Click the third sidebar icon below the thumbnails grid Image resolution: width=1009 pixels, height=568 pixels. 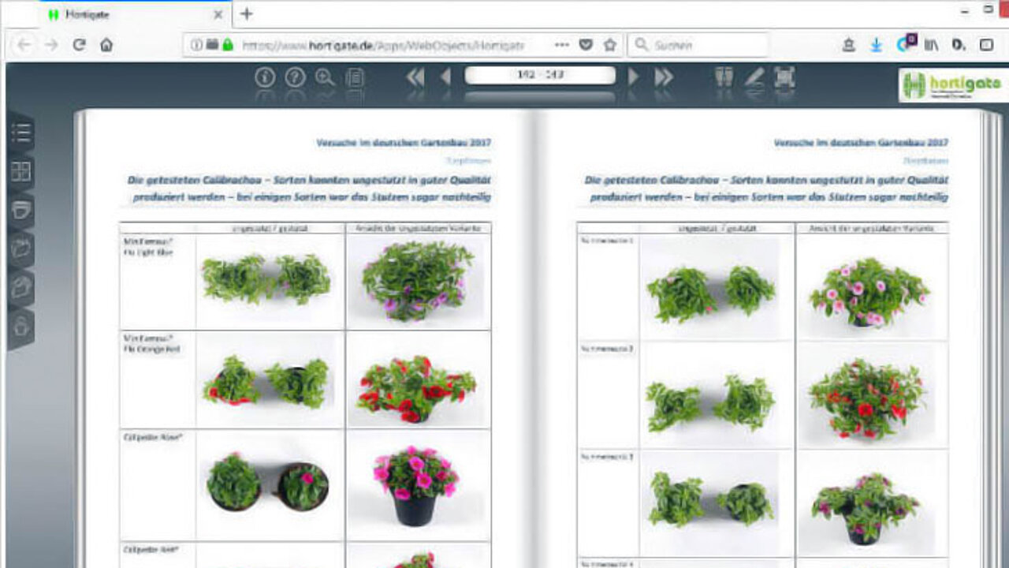point(21,210)
